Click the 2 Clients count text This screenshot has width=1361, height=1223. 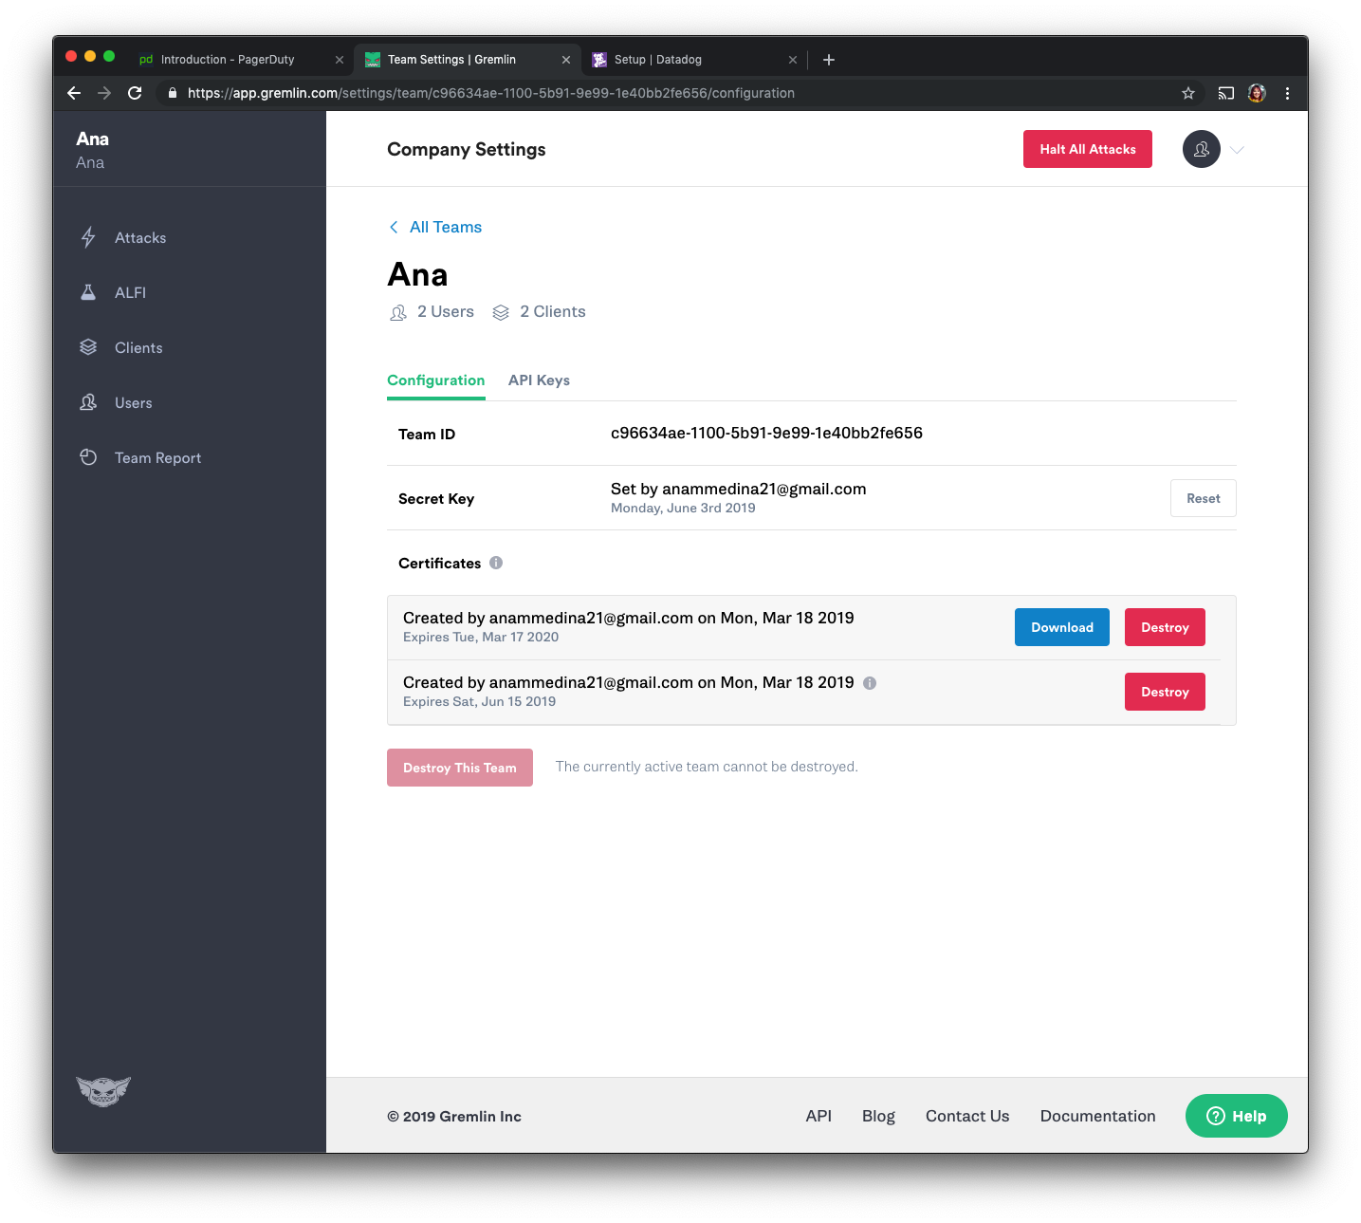click(x=553, y=312)
